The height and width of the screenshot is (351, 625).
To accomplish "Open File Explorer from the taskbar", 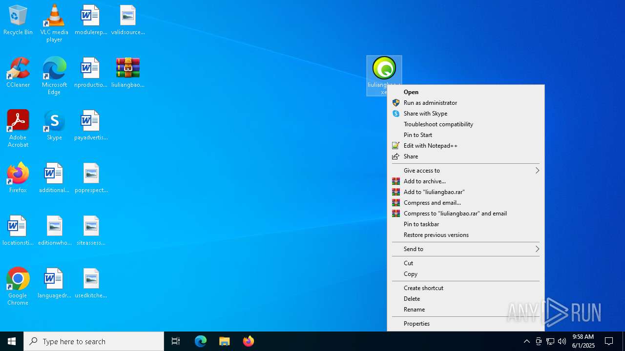I will tap(225, 341).
